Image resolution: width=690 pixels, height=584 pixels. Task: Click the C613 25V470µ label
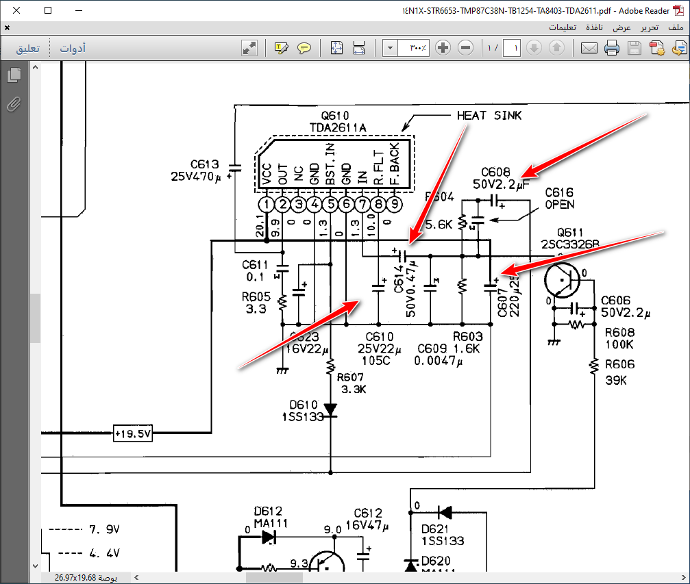(x=196, y=170)
